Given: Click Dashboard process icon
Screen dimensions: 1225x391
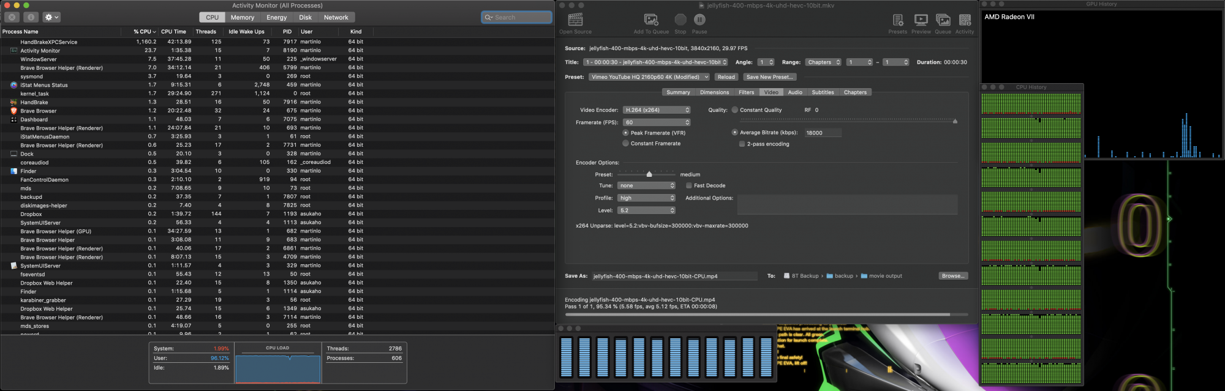Looking at the screenshot, I should coord(13,119).
